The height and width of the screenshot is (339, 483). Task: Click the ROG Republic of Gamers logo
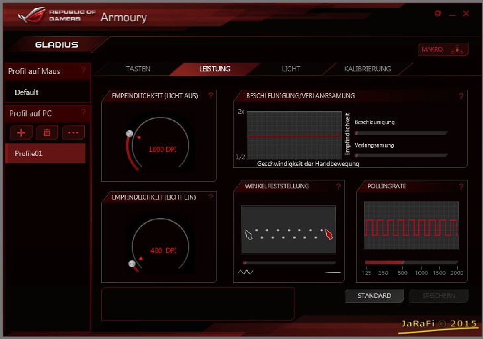(57, 15)
